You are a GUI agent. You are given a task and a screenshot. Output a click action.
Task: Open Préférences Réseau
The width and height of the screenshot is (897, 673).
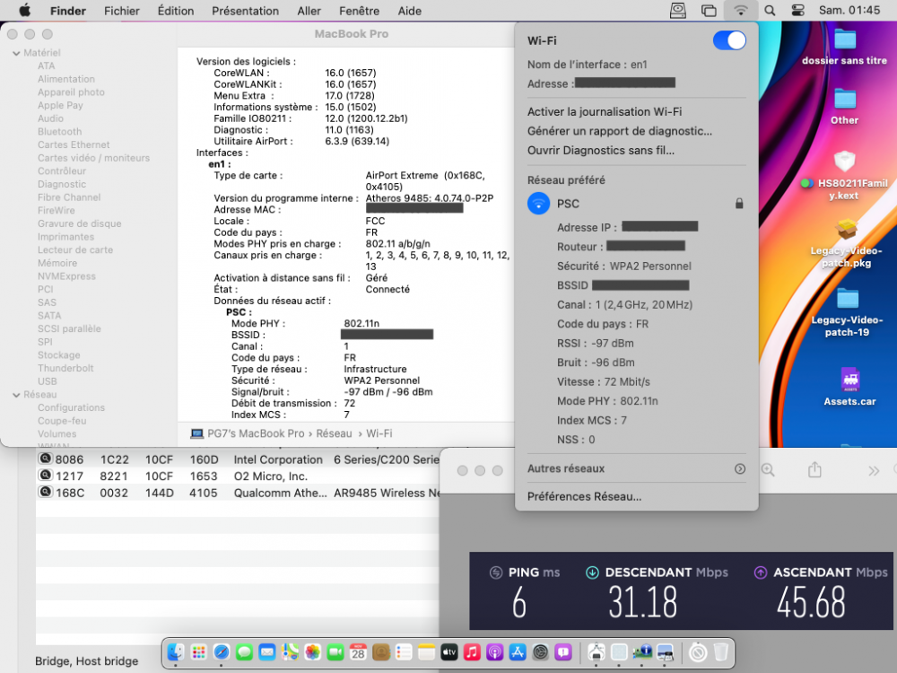tap(584, 497)
